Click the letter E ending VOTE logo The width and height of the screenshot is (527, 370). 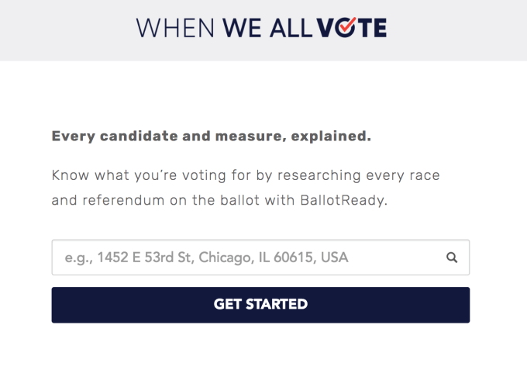coord(376,28)
